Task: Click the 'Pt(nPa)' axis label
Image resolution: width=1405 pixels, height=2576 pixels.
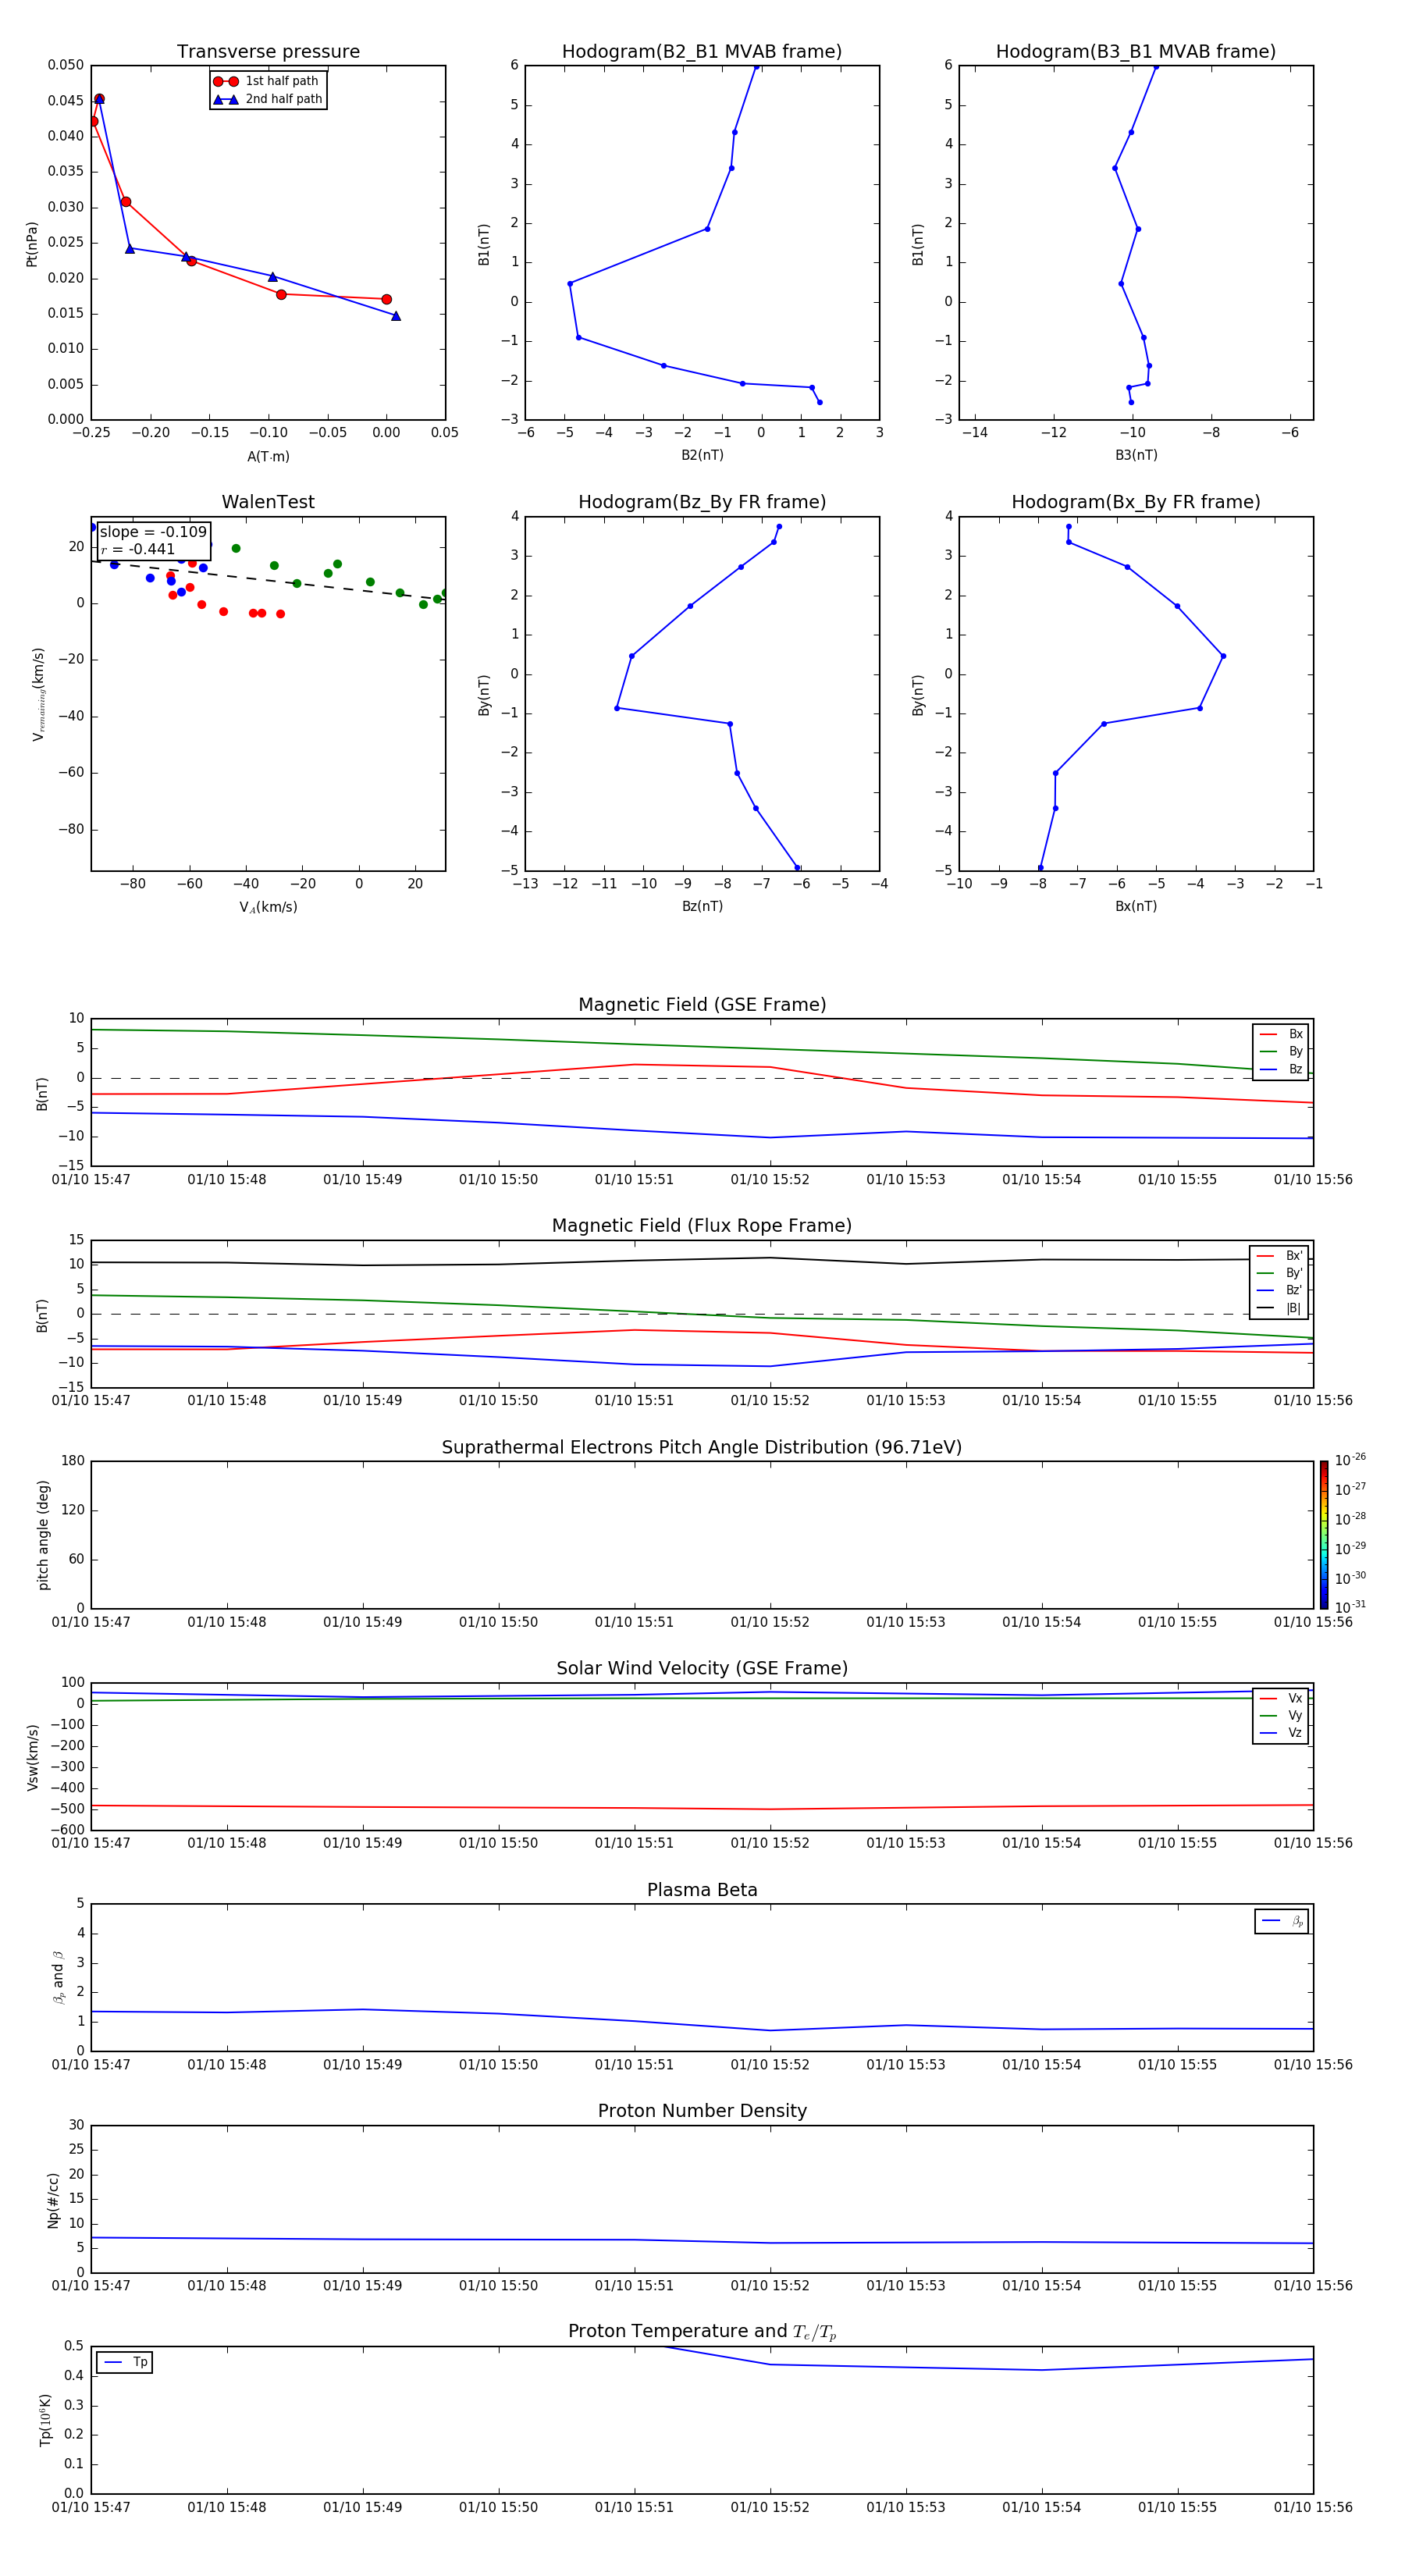Action: coord(31,243)
